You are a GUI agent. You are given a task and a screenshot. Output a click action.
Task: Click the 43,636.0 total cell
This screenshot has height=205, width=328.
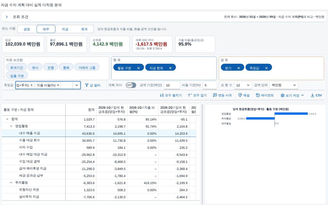[x=81, y=133]
